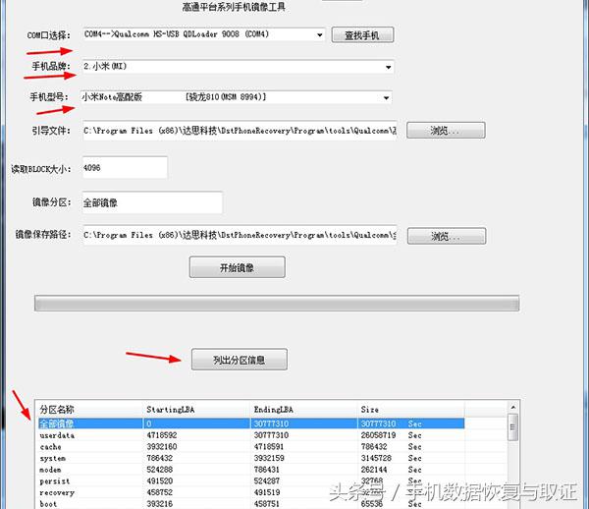This screenshot has width=589, height=509.
Task: Click the Size column header
Action: (x=410, y=409)
